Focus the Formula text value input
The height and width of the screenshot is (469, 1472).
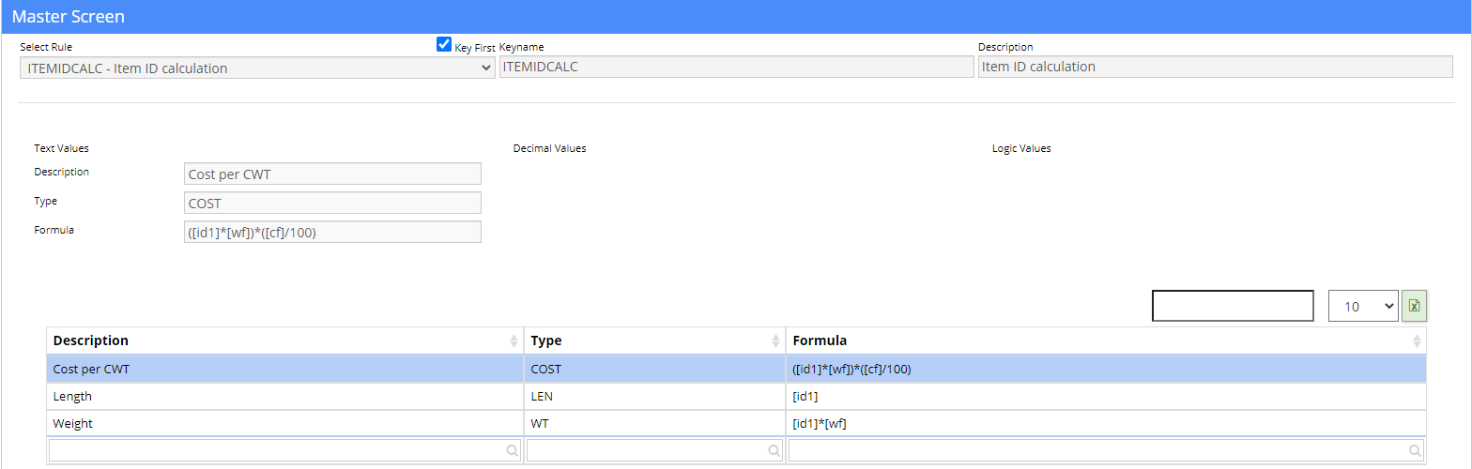[x=333, y=233]
